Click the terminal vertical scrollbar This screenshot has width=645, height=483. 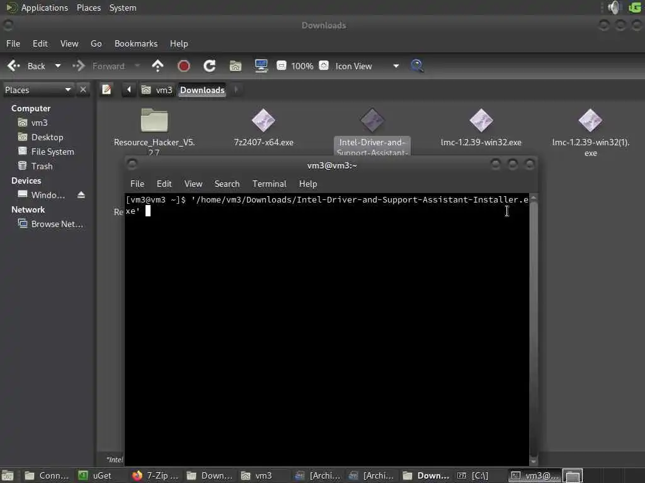534,328
